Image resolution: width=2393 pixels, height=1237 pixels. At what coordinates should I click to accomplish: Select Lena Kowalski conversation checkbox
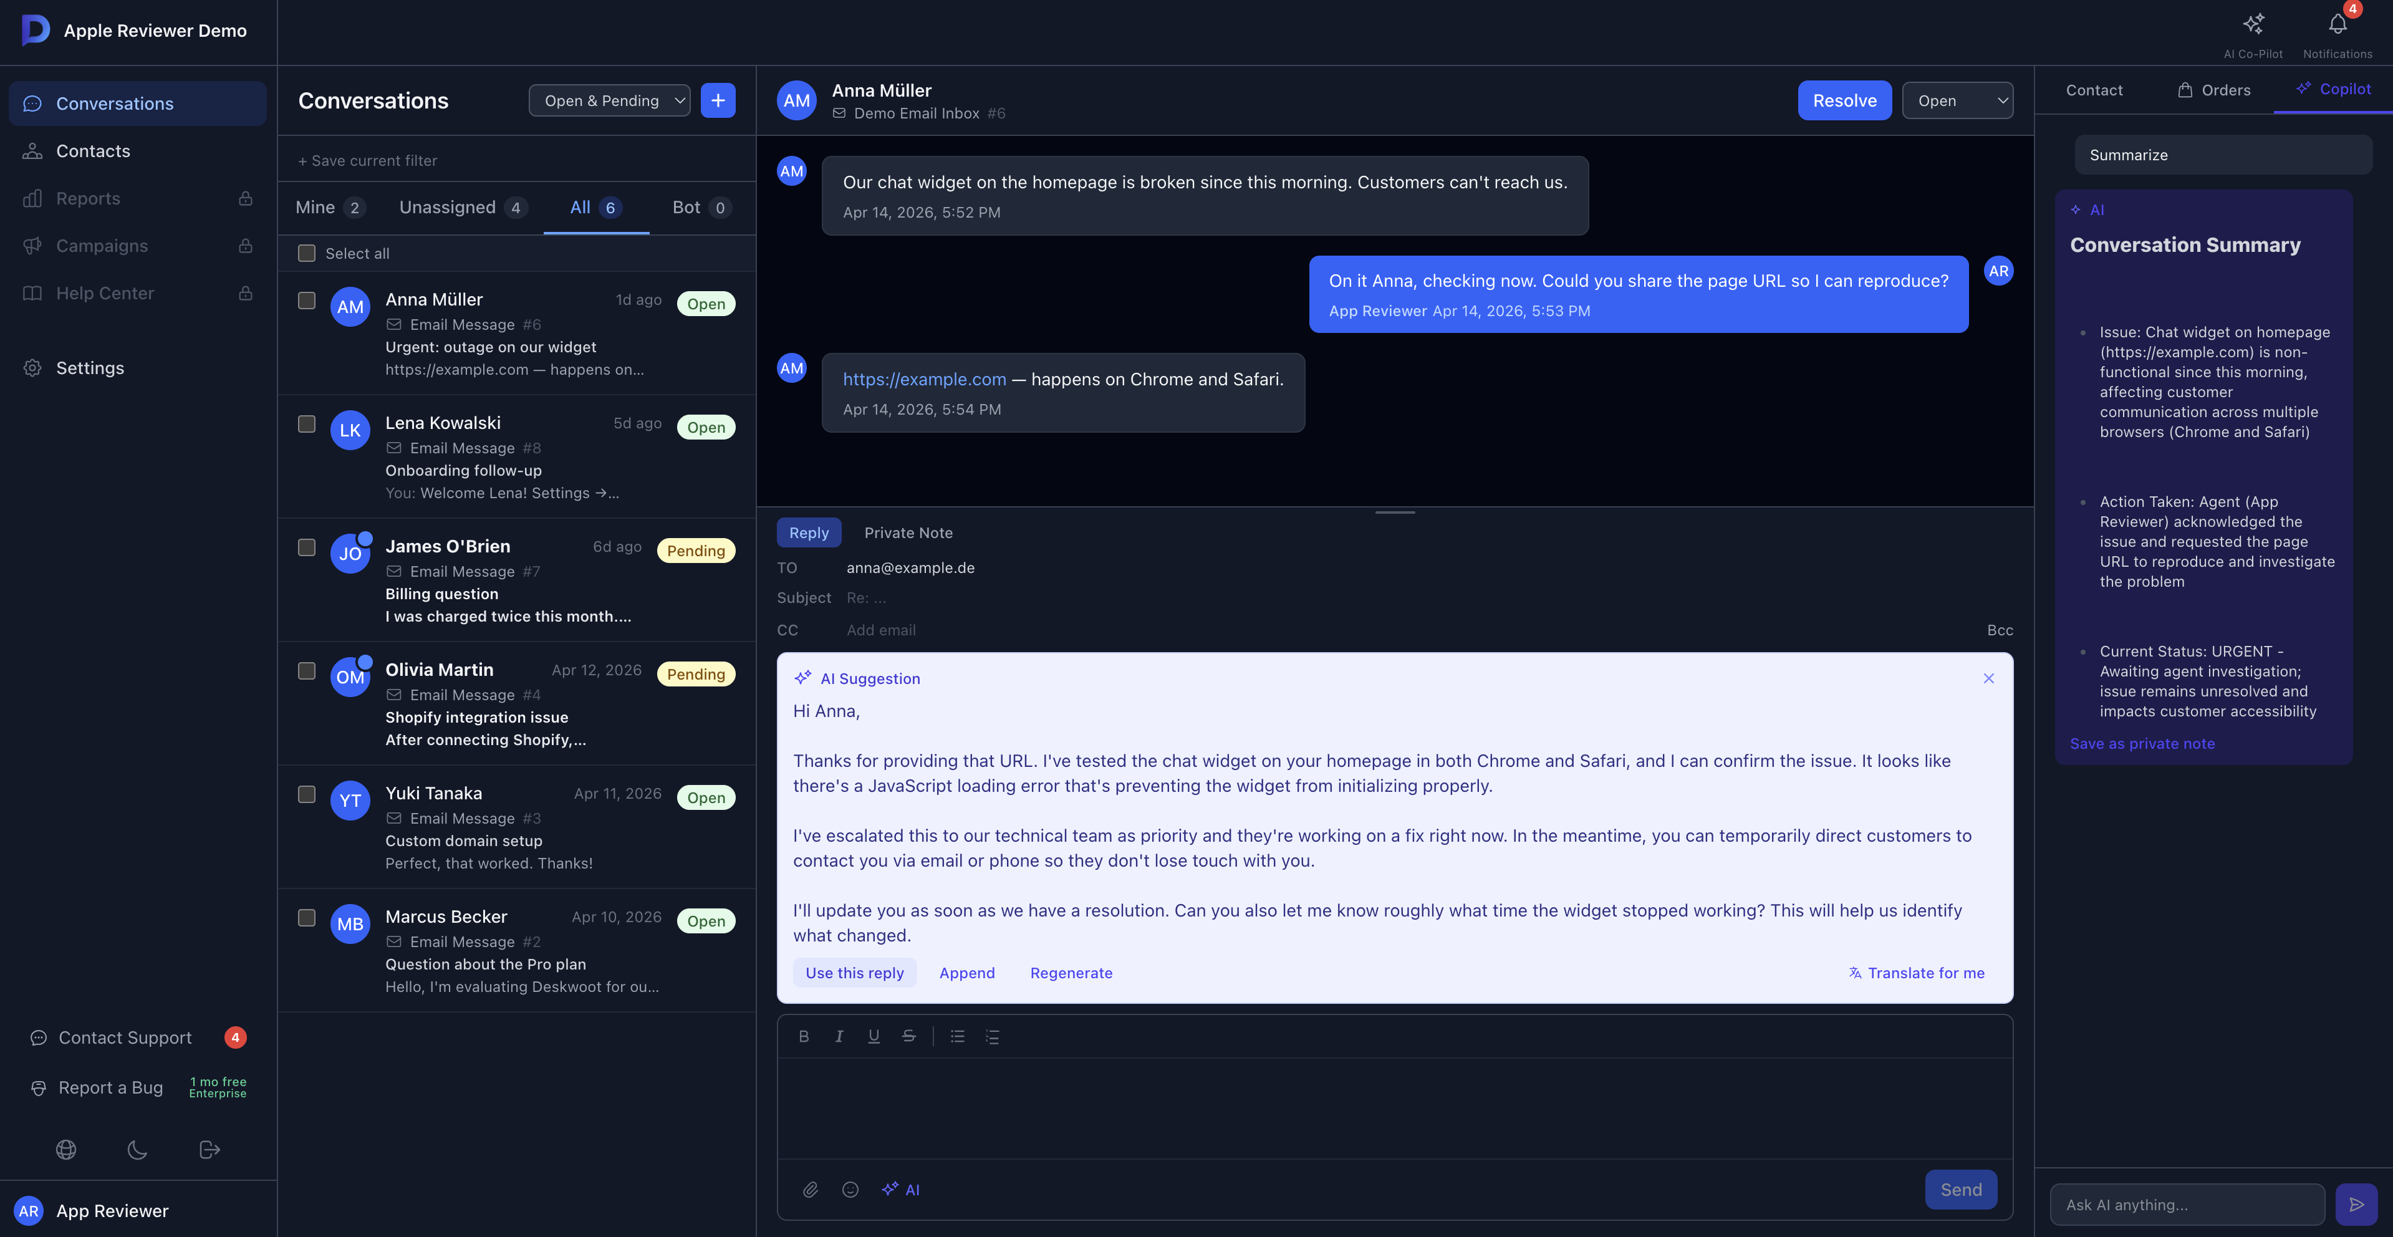[x=307, y=425]
